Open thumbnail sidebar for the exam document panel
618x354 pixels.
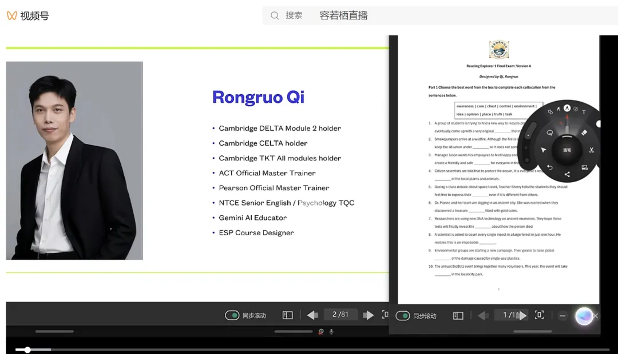(x=458, y=316)
